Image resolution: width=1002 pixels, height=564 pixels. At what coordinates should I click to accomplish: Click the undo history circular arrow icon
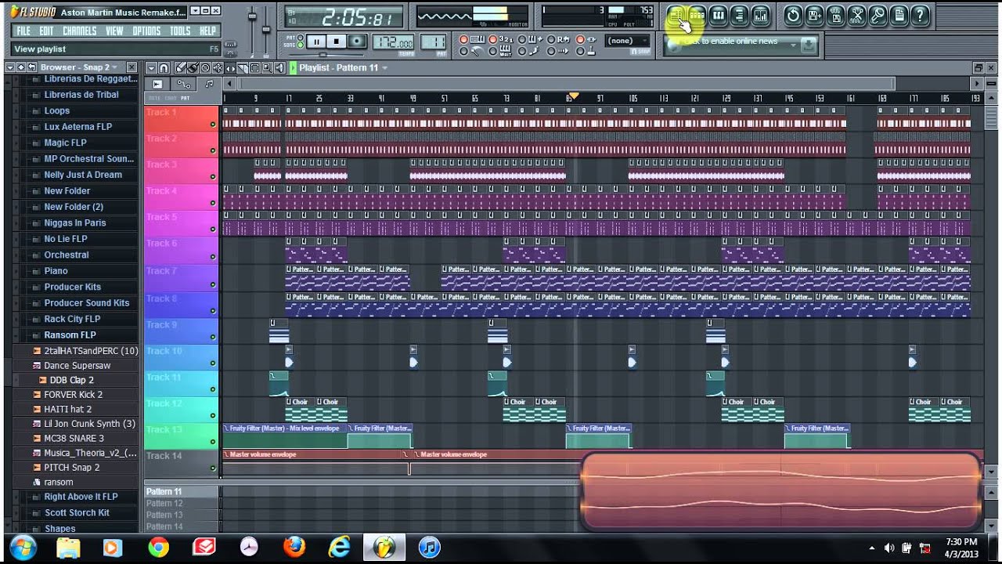pos(793,15)
